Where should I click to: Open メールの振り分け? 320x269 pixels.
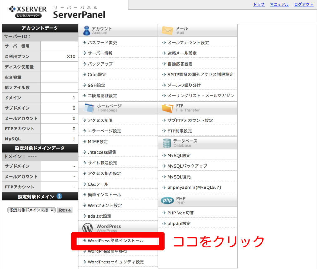184,85
